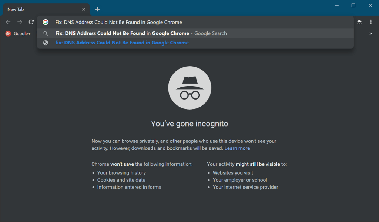Click the magnifier icon in the search suggestion
This screenshot has height=222, width=379.
tap(46, 33)
